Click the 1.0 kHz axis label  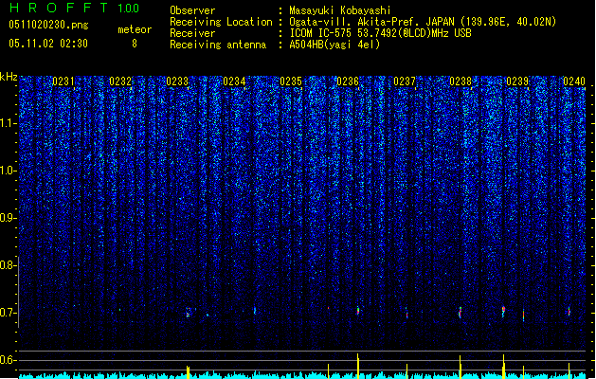coord(8,171)
